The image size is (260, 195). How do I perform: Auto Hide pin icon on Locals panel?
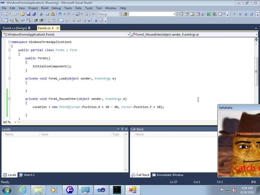pos(122,129)
